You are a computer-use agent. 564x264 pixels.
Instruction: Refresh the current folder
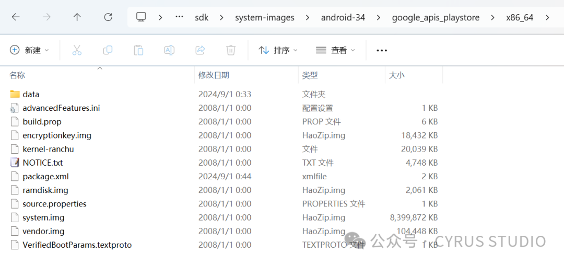coord(108,17)
